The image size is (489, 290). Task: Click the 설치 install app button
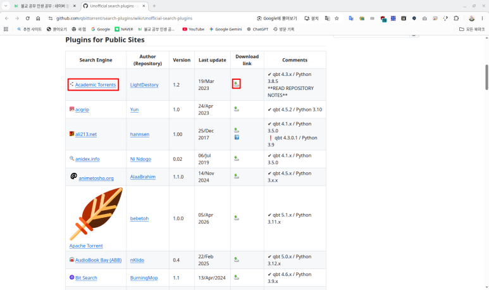[311, 18]
